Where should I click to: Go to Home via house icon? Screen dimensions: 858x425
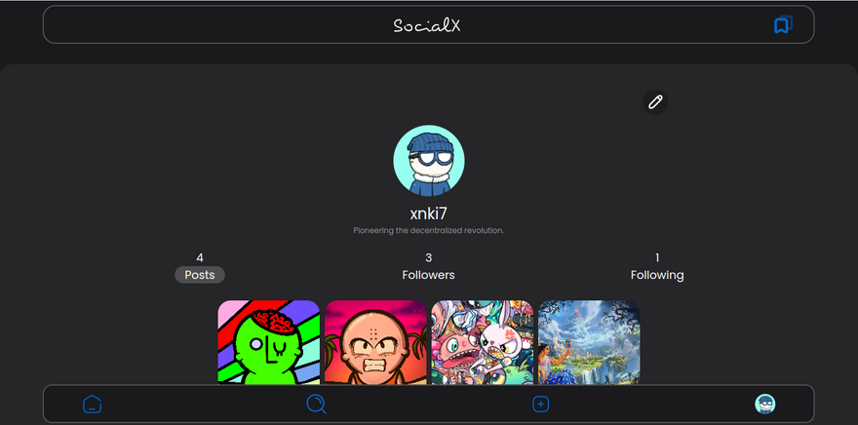pyautogui.click(x=92, y=405)
